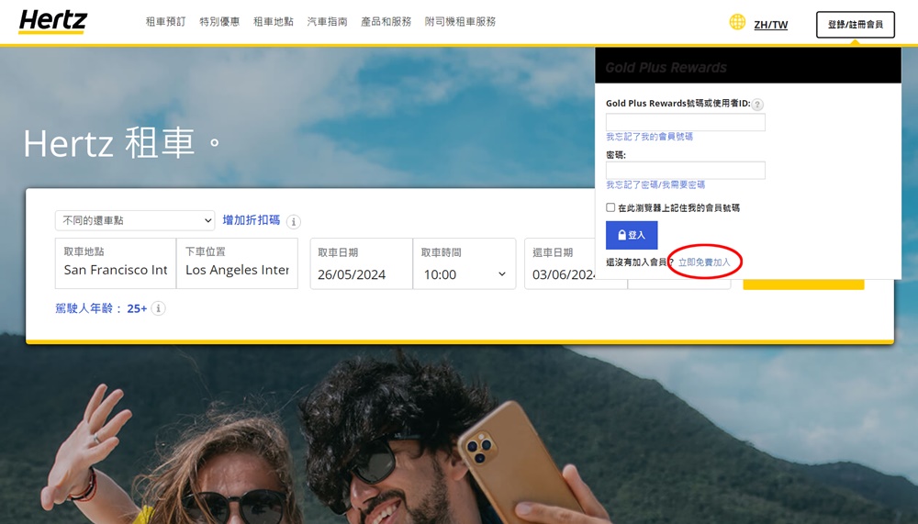Open the 租車預訂 menu

[165, 22]
